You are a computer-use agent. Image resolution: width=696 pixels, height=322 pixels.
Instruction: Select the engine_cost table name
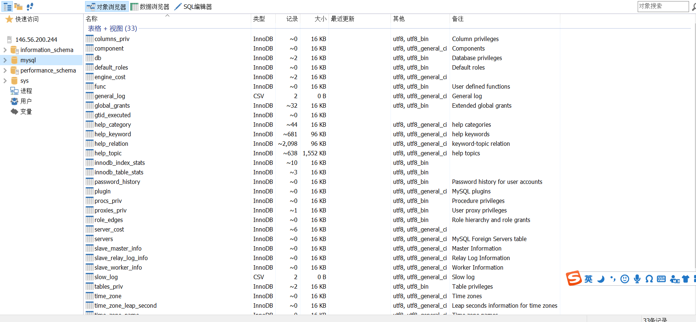click(x=110, y=77)
